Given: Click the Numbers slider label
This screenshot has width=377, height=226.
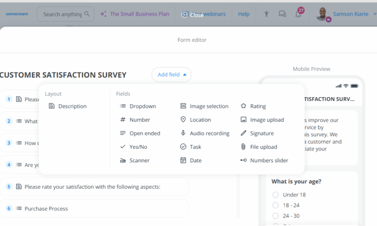Looking at the screenshot, I should pyautogui.click(x=269, y=160).
